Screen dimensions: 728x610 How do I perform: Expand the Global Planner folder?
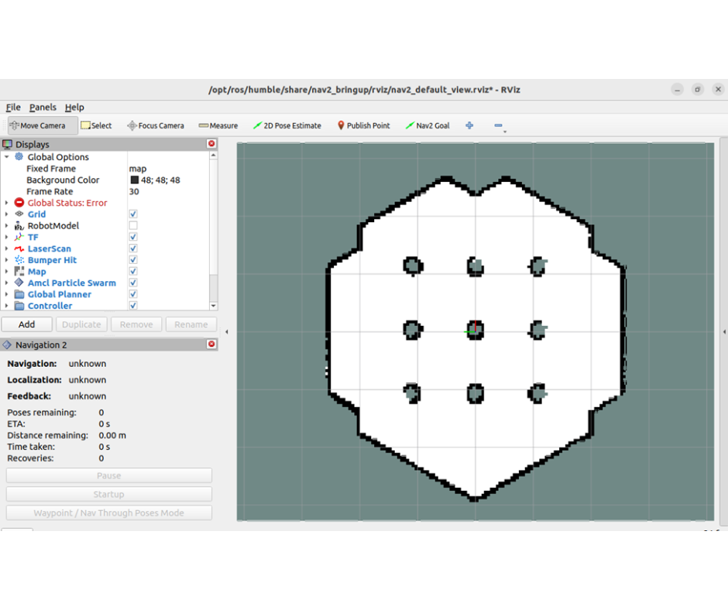coord(7,295)
